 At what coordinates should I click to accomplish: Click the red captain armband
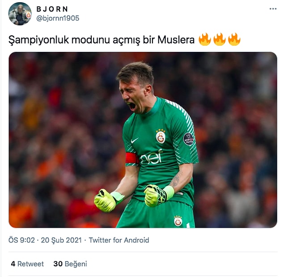[x=131, y=158]
